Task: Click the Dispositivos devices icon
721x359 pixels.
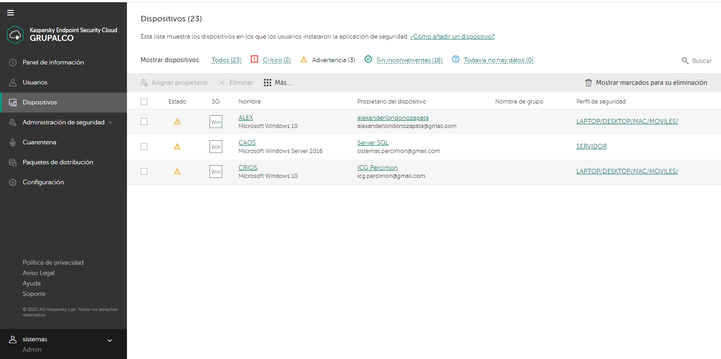Action: [13, 103]
